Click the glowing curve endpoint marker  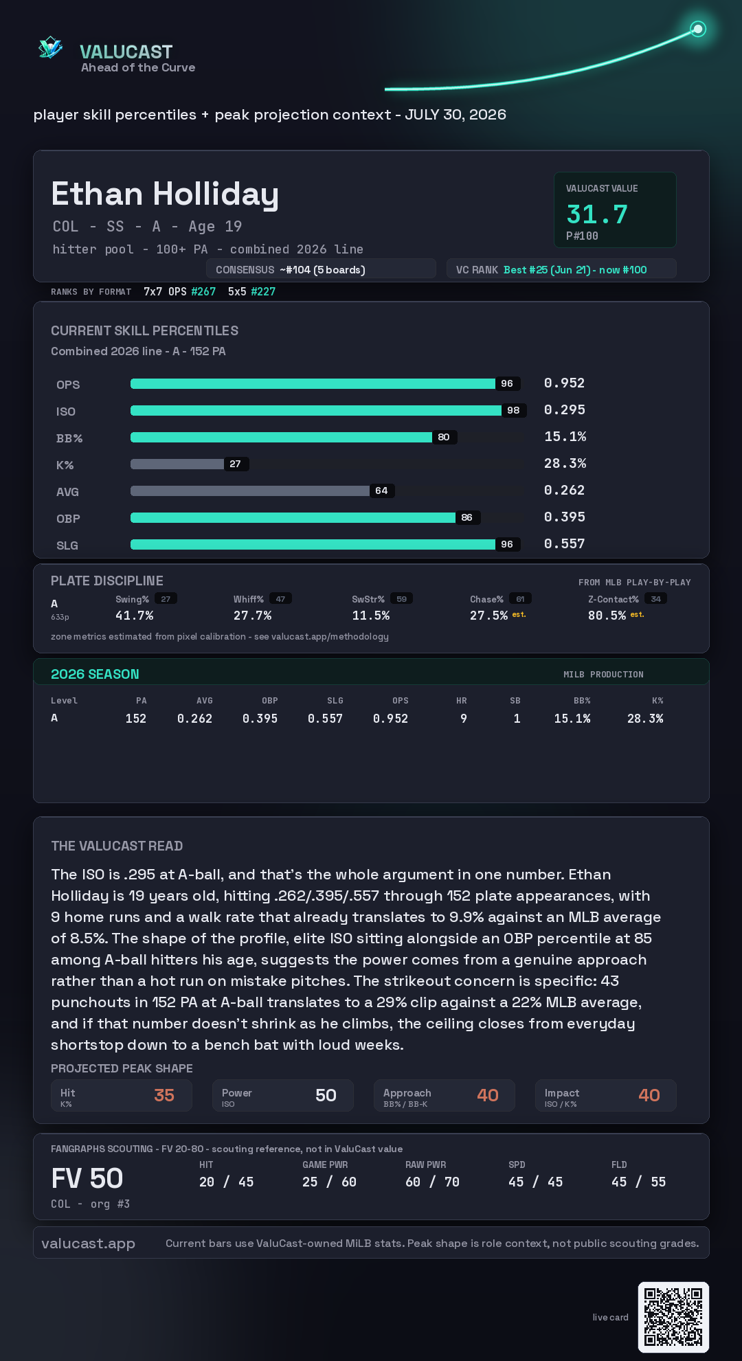698,29
